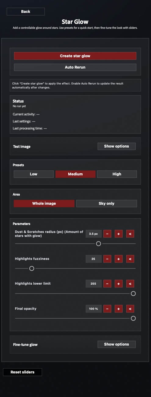
Task: Expand Fine-tune glow Show options
Action: pyautogui.click(x=117, y=344)
